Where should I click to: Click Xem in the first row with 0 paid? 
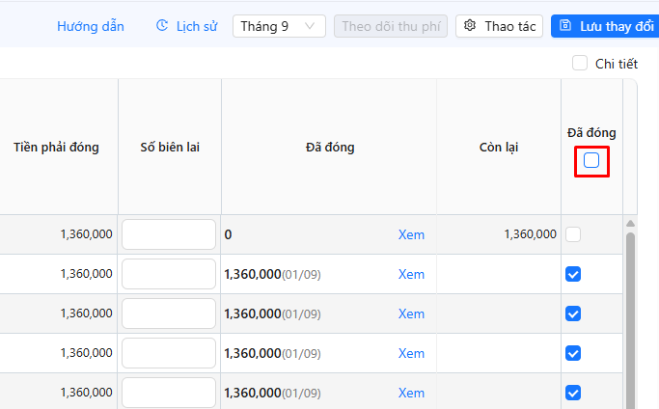[411, 234]
